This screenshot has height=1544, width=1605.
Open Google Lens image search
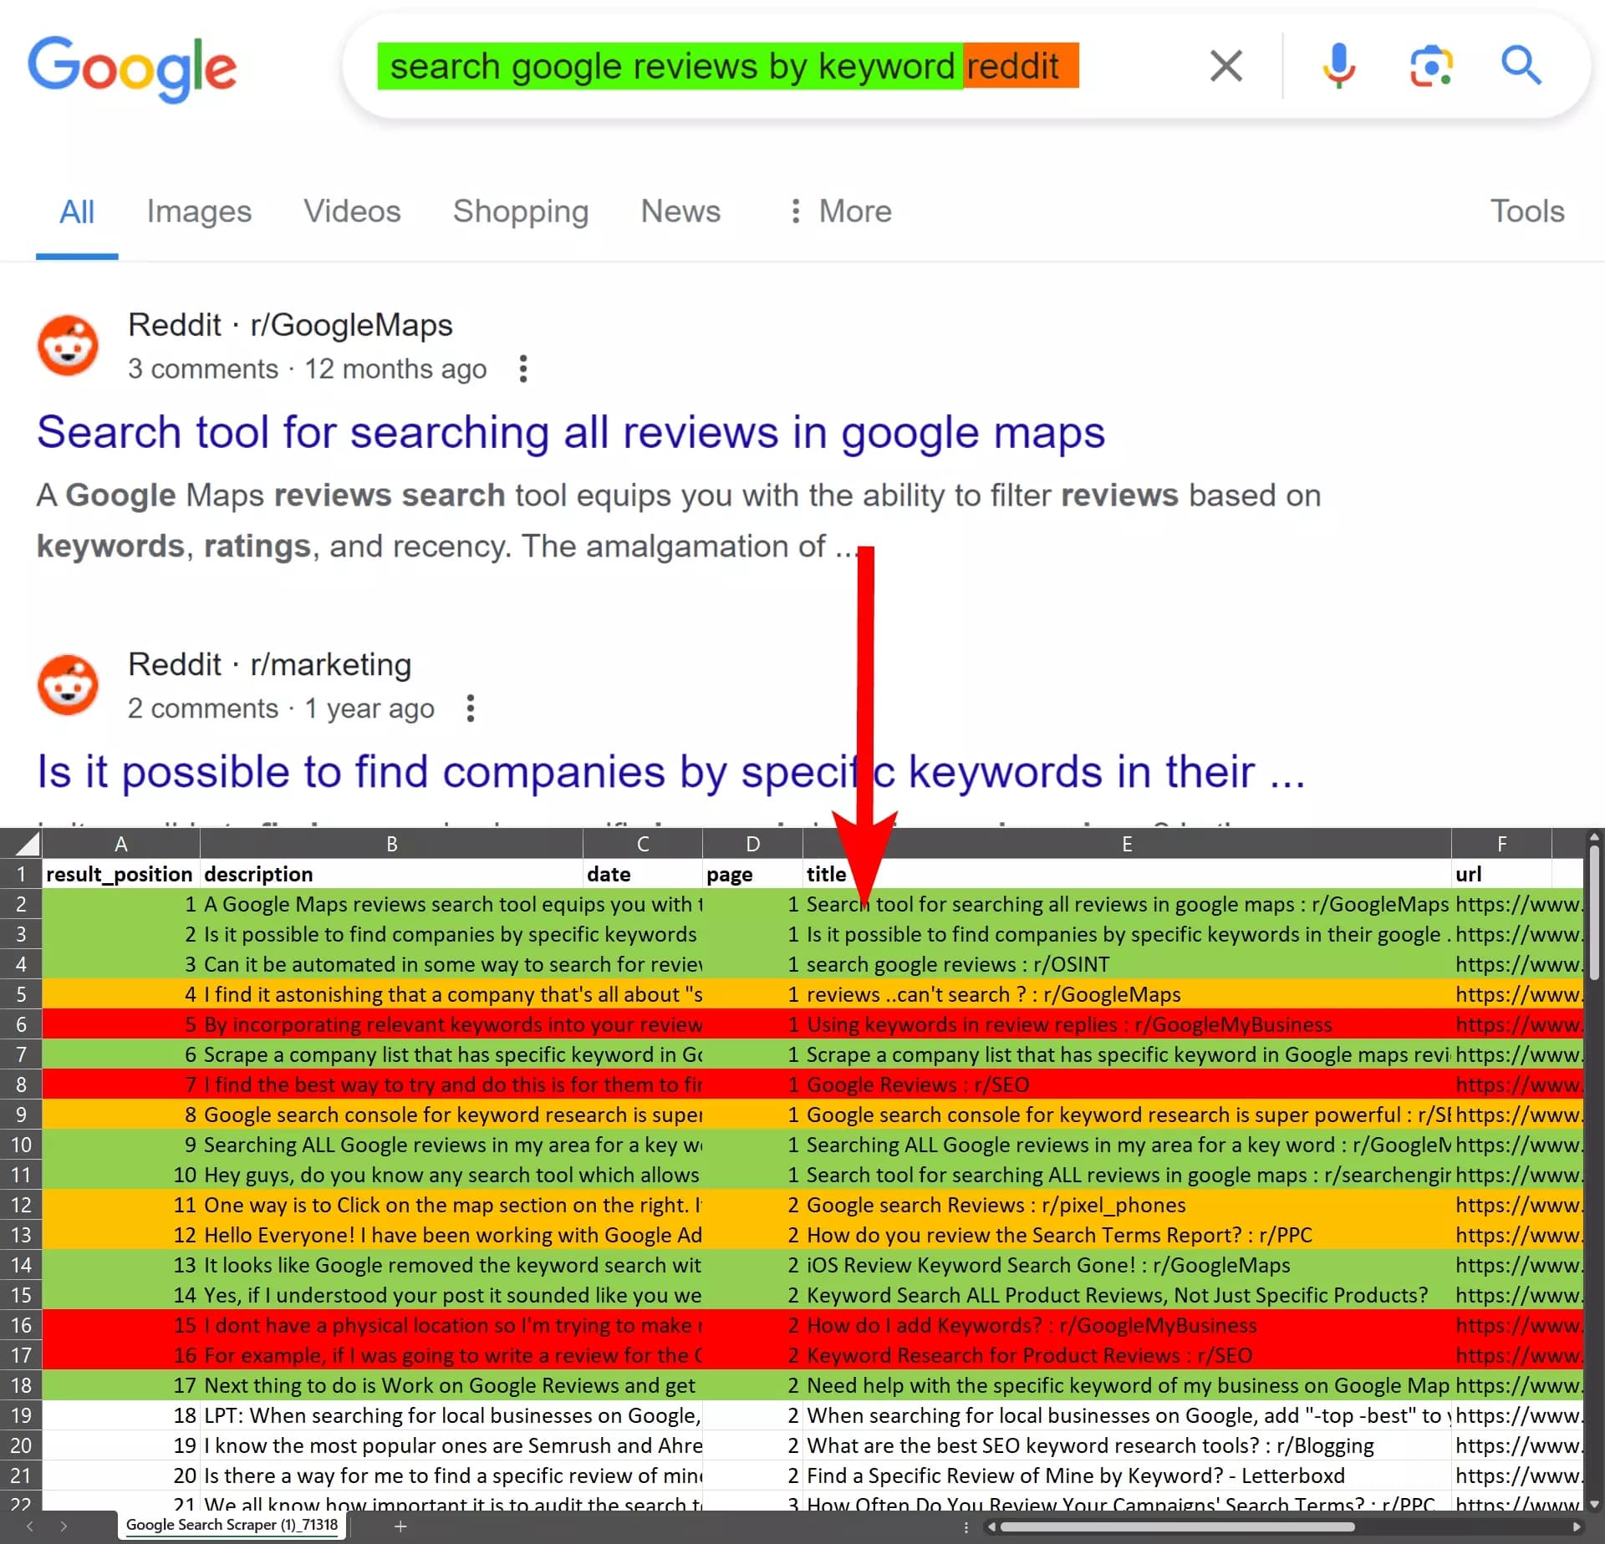[1430, 66]
